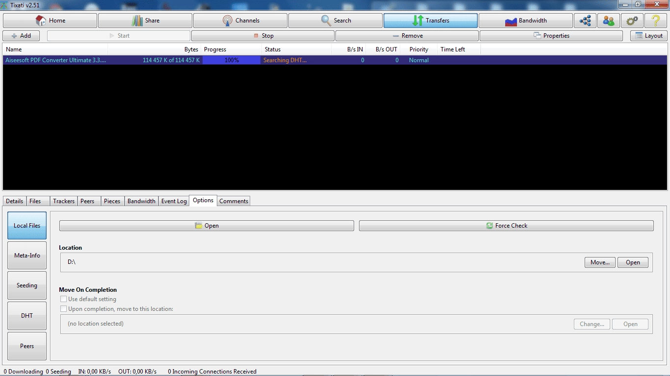Click Open next to no location selected

click(x=630, y=324)
